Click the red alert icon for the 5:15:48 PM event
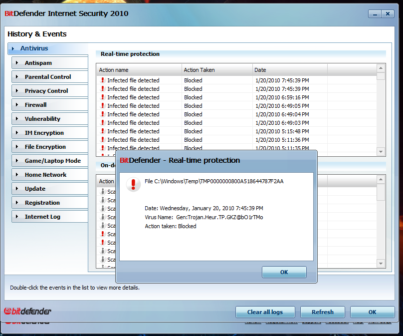403x336 pixels. [x=103, y=131]
